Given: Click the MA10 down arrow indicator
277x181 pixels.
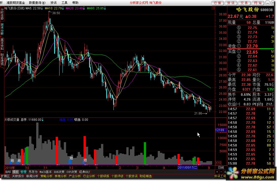Looking at the screenshot, I should 63,8.
